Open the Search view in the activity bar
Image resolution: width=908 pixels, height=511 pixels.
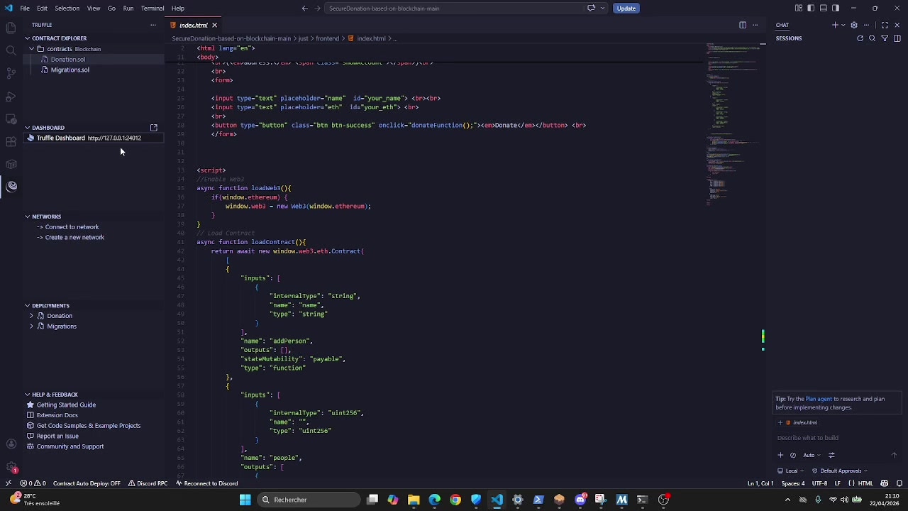tap(11, 50)
